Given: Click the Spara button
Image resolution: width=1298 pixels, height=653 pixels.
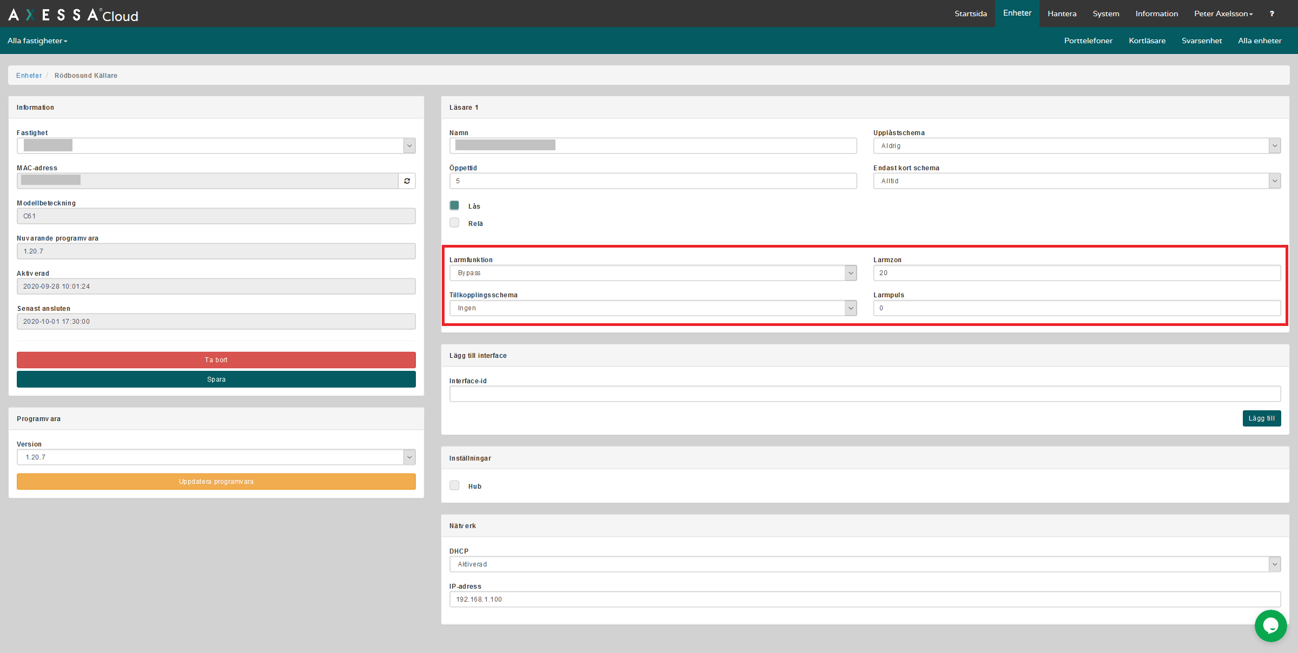Looking at the screenshot, I should (216, 379).
